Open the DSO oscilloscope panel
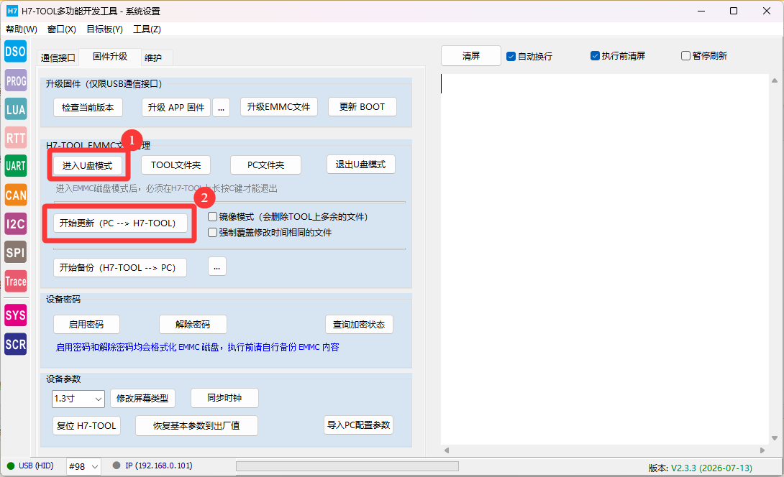 (x=16, y=52)
